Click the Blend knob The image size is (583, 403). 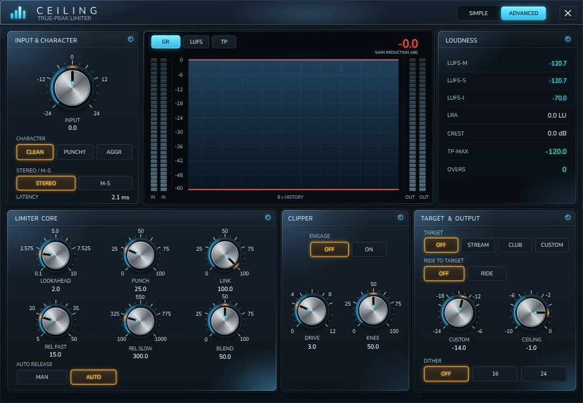click(225, 321)
